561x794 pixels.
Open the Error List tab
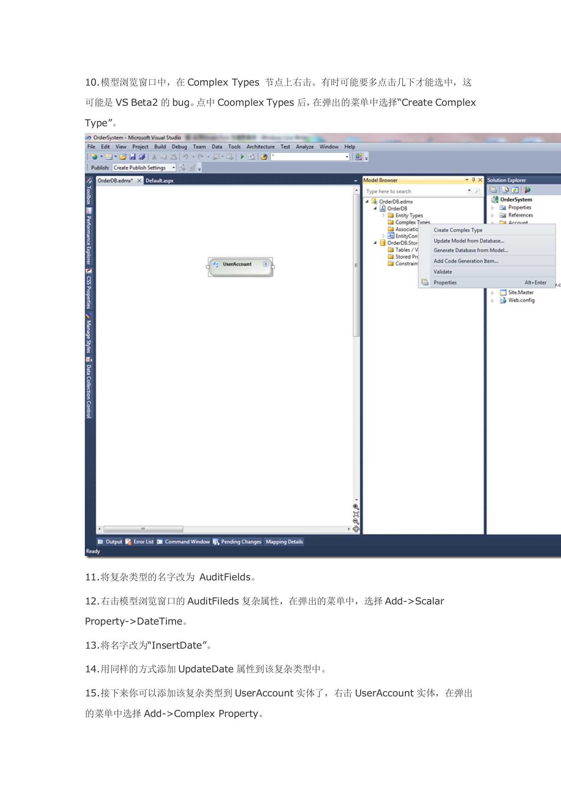[140, 541]
